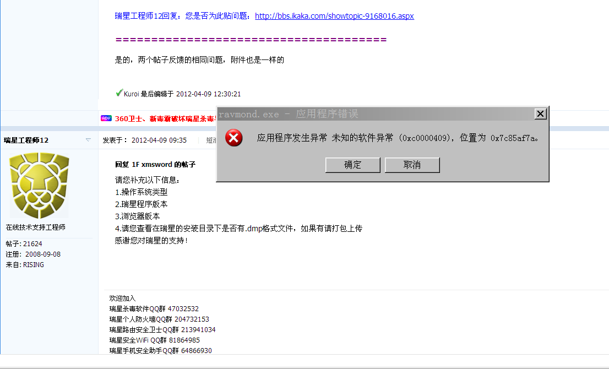
Task: Select error message containing 0xc0000409
Action: (398, 138)
